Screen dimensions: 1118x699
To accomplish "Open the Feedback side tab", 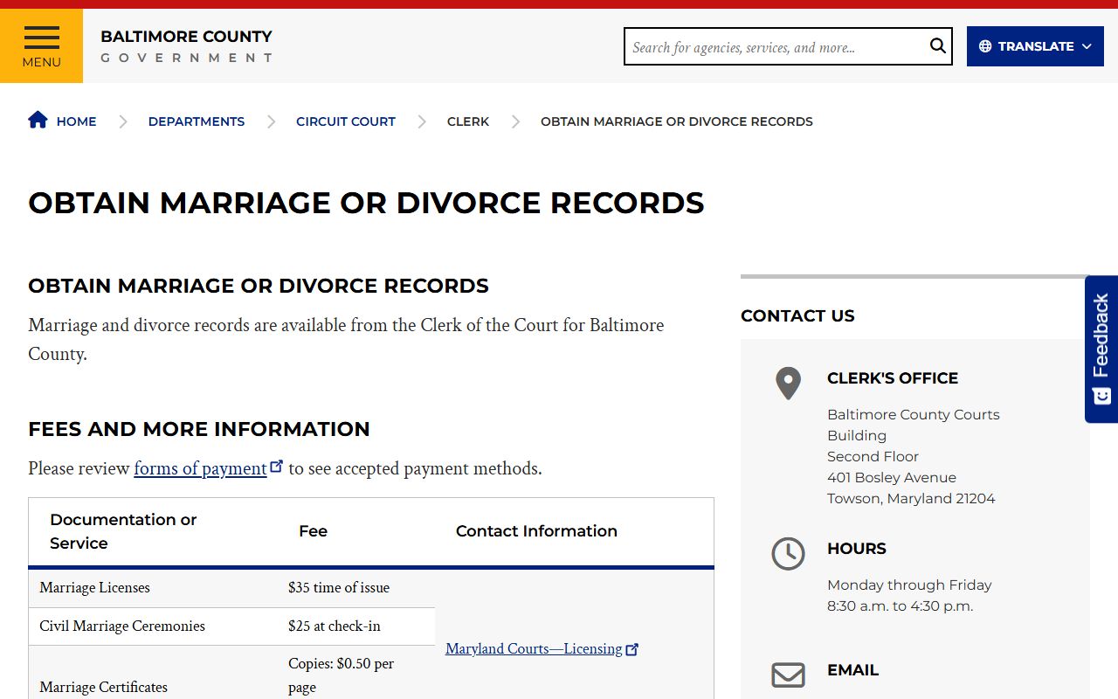I will click(x=1101, y=349).
